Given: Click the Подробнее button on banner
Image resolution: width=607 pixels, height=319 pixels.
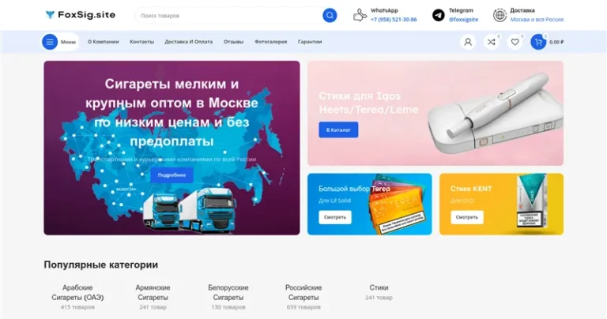Looking at the screenshot, I should pyautogui.click(x=172, y=175).
